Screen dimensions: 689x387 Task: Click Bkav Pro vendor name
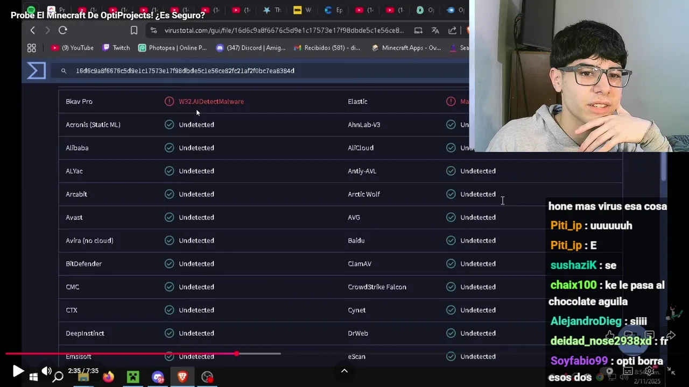click(x=79, y=102)
